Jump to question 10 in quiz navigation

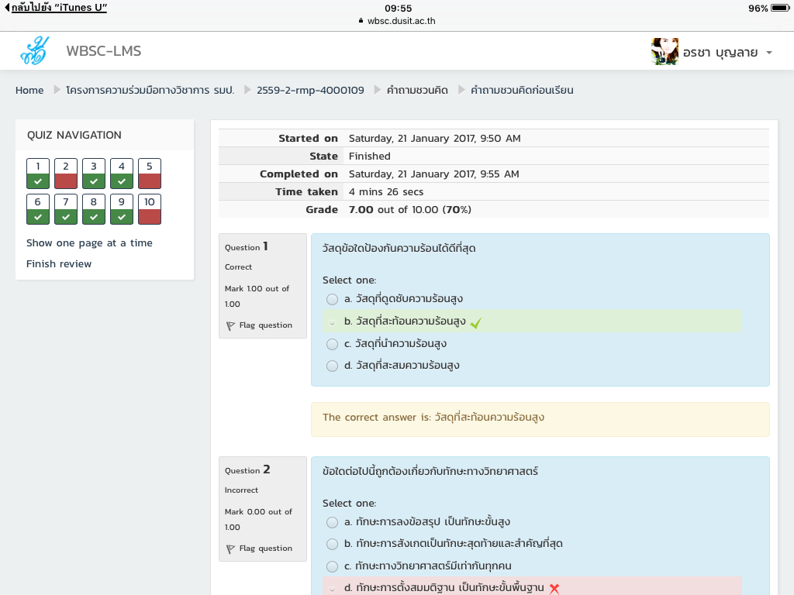[150, 209]
